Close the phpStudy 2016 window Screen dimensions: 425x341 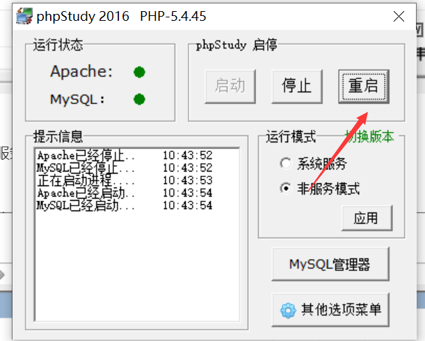pyautogui.click(x=399, y=17)
